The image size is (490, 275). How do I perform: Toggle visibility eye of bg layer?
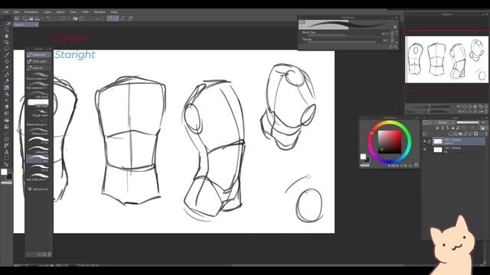click(425, 150)
